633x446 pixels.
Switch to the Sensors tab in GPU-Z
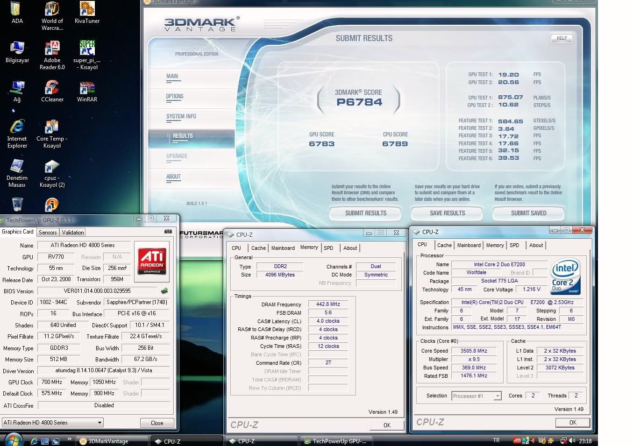click(48, 232)
